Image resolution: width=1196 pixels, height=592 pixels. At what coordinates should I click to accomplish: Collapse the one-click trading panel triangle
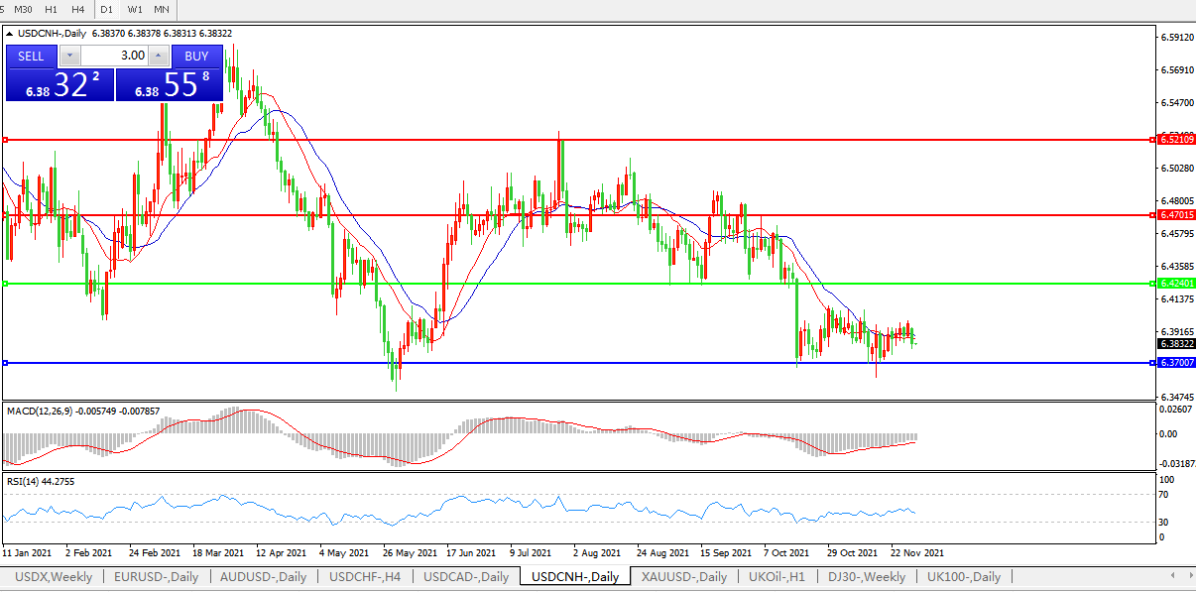tap(10, 33)
